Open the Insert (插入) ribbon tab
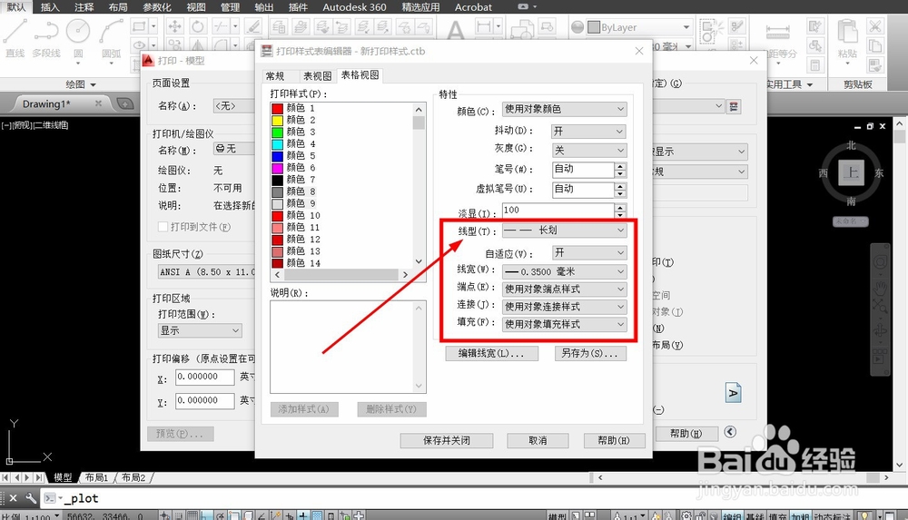This screenshot has width=908, height=520. (50, 7)
